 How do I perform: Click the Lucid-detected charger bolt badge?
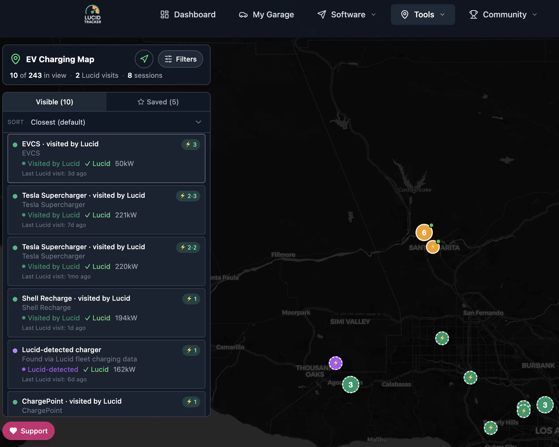pyautogui.click(x=191, y=350)
